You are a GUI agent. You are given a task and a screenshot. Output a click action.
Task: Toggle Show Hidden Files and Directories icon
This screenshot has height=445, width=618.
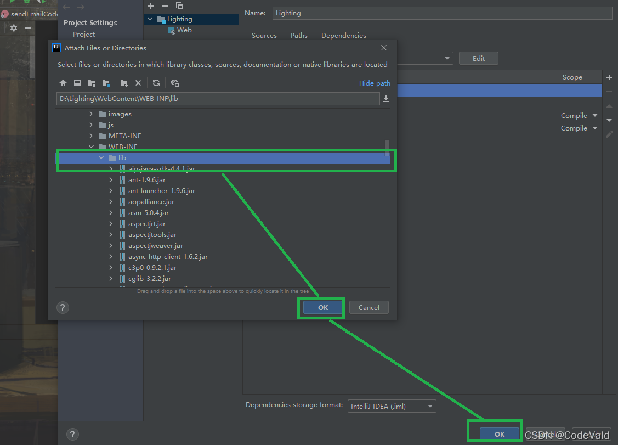174,83
